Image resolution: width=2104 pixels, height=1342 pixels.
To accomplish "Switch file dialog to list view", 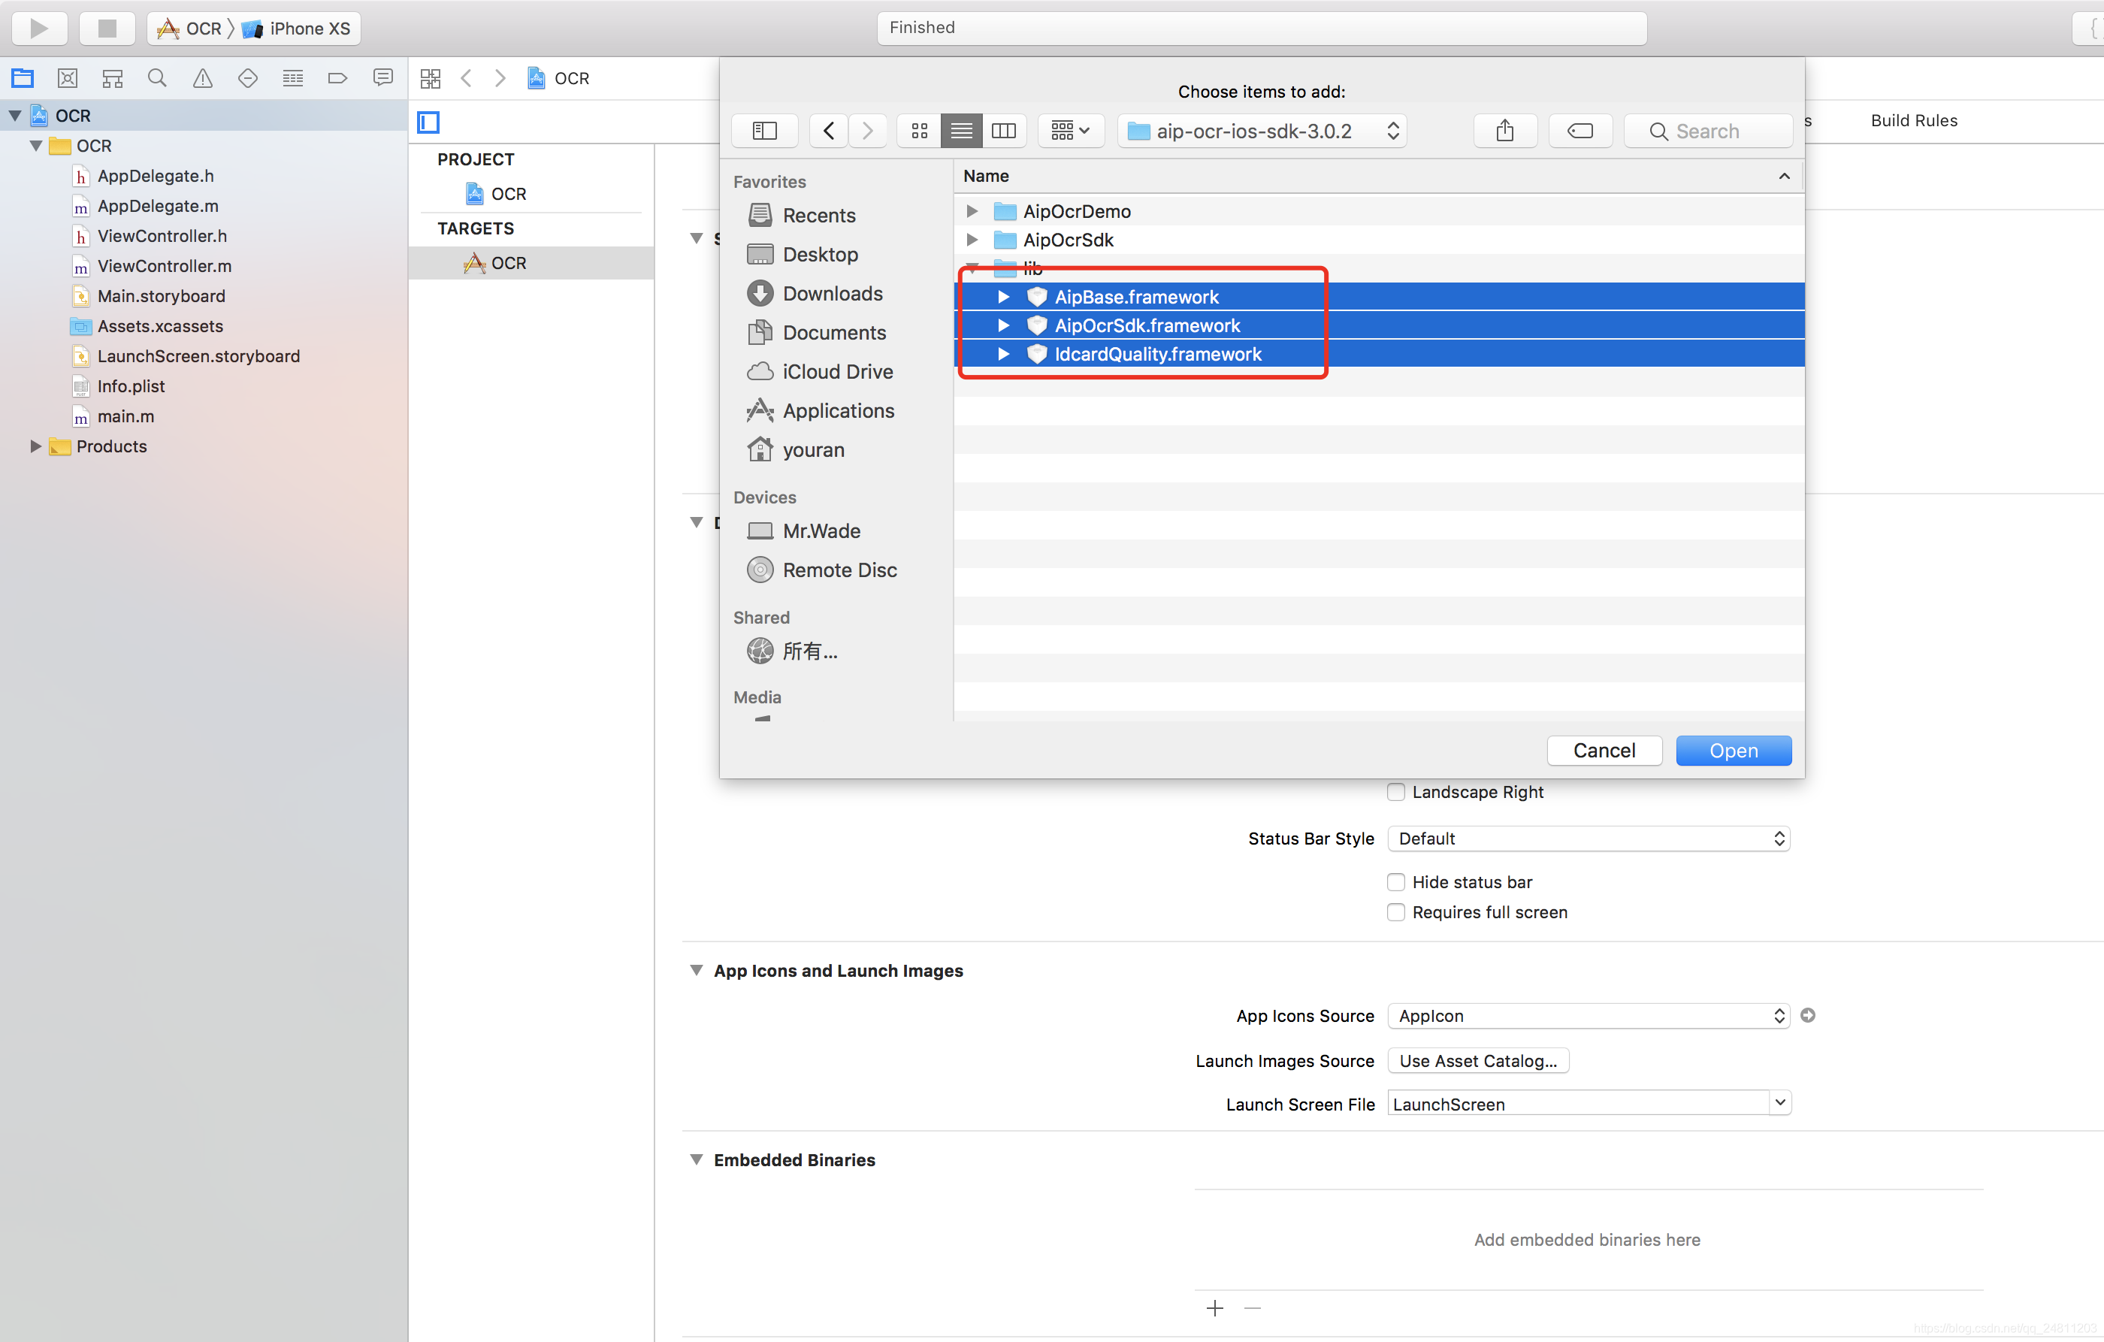I will pyautogui.click(x=961, y=131).
